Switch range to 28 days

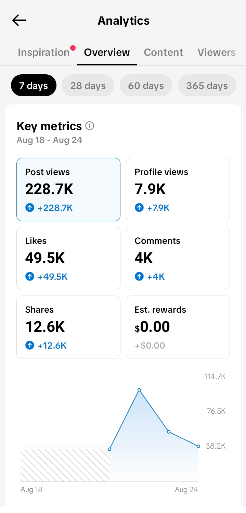[x=88, y=85]
